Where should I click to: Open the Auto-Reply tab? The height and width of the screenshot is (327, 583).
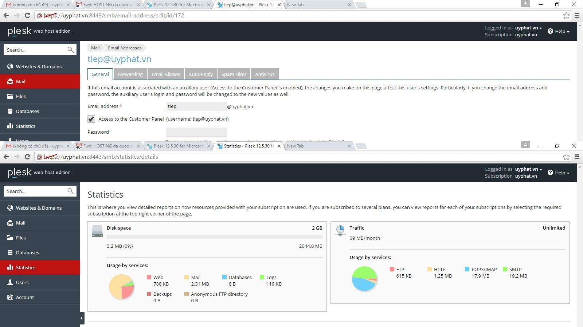[x=201, y=74]
